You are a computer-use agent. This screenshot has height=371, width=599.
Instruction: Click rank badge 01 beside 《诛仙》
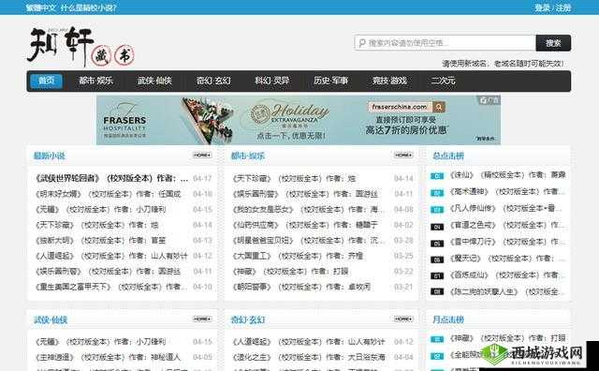coord(437,176)
